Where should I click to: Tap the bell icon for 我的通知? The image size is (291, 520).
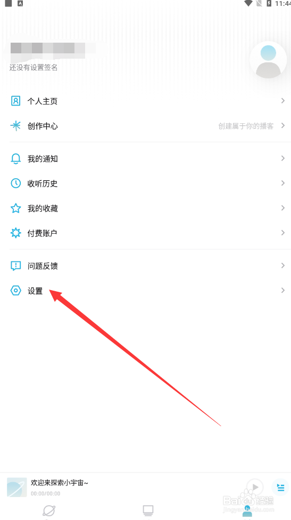click(15, 159)
